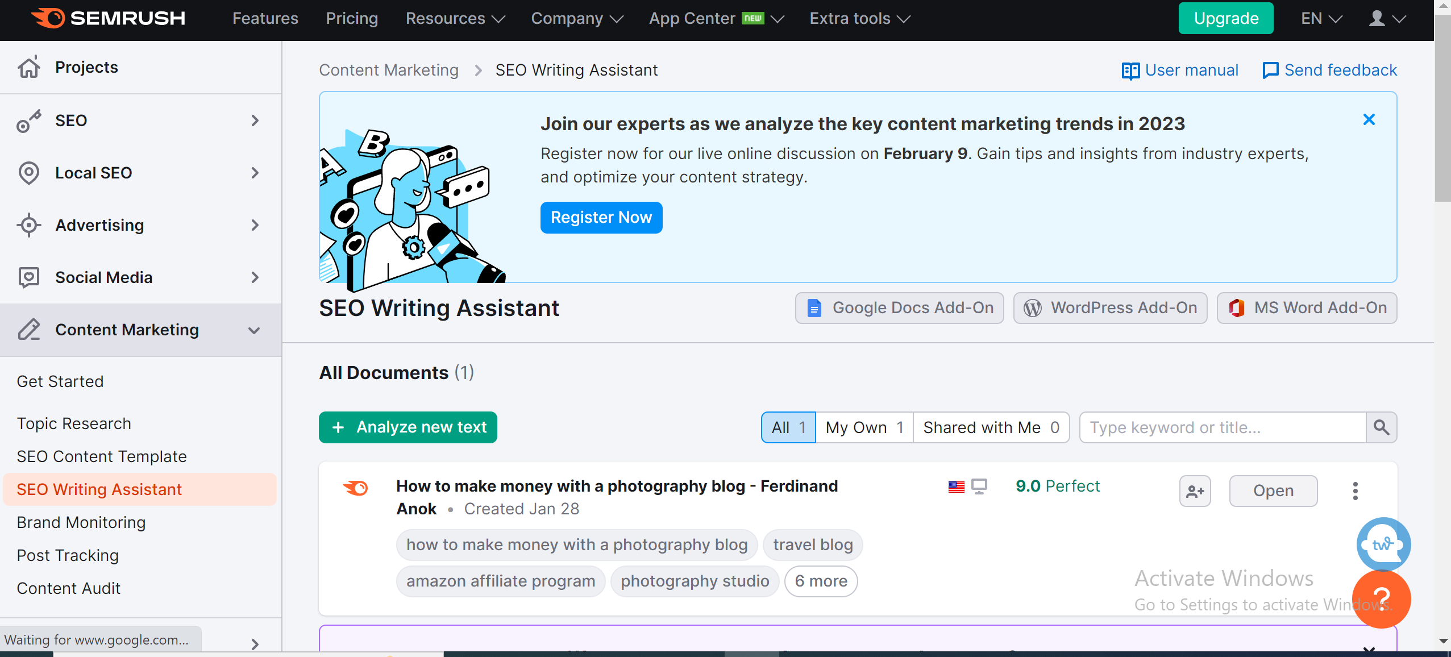Open the photography blog document

point(1273,491)
